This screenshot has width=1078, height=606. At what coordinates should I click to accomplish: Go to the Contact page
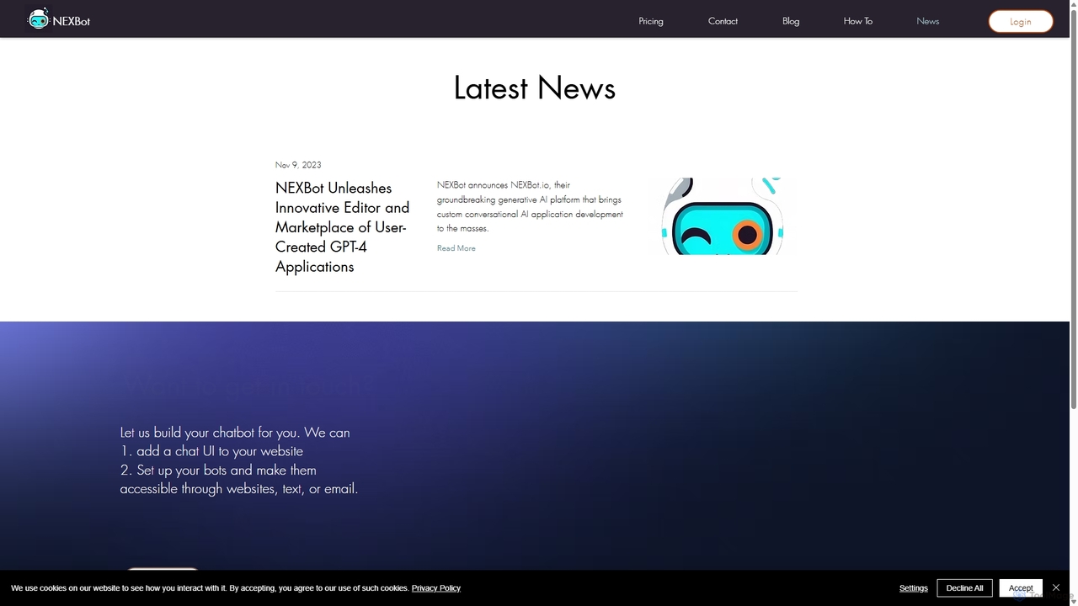coord(723,21)
